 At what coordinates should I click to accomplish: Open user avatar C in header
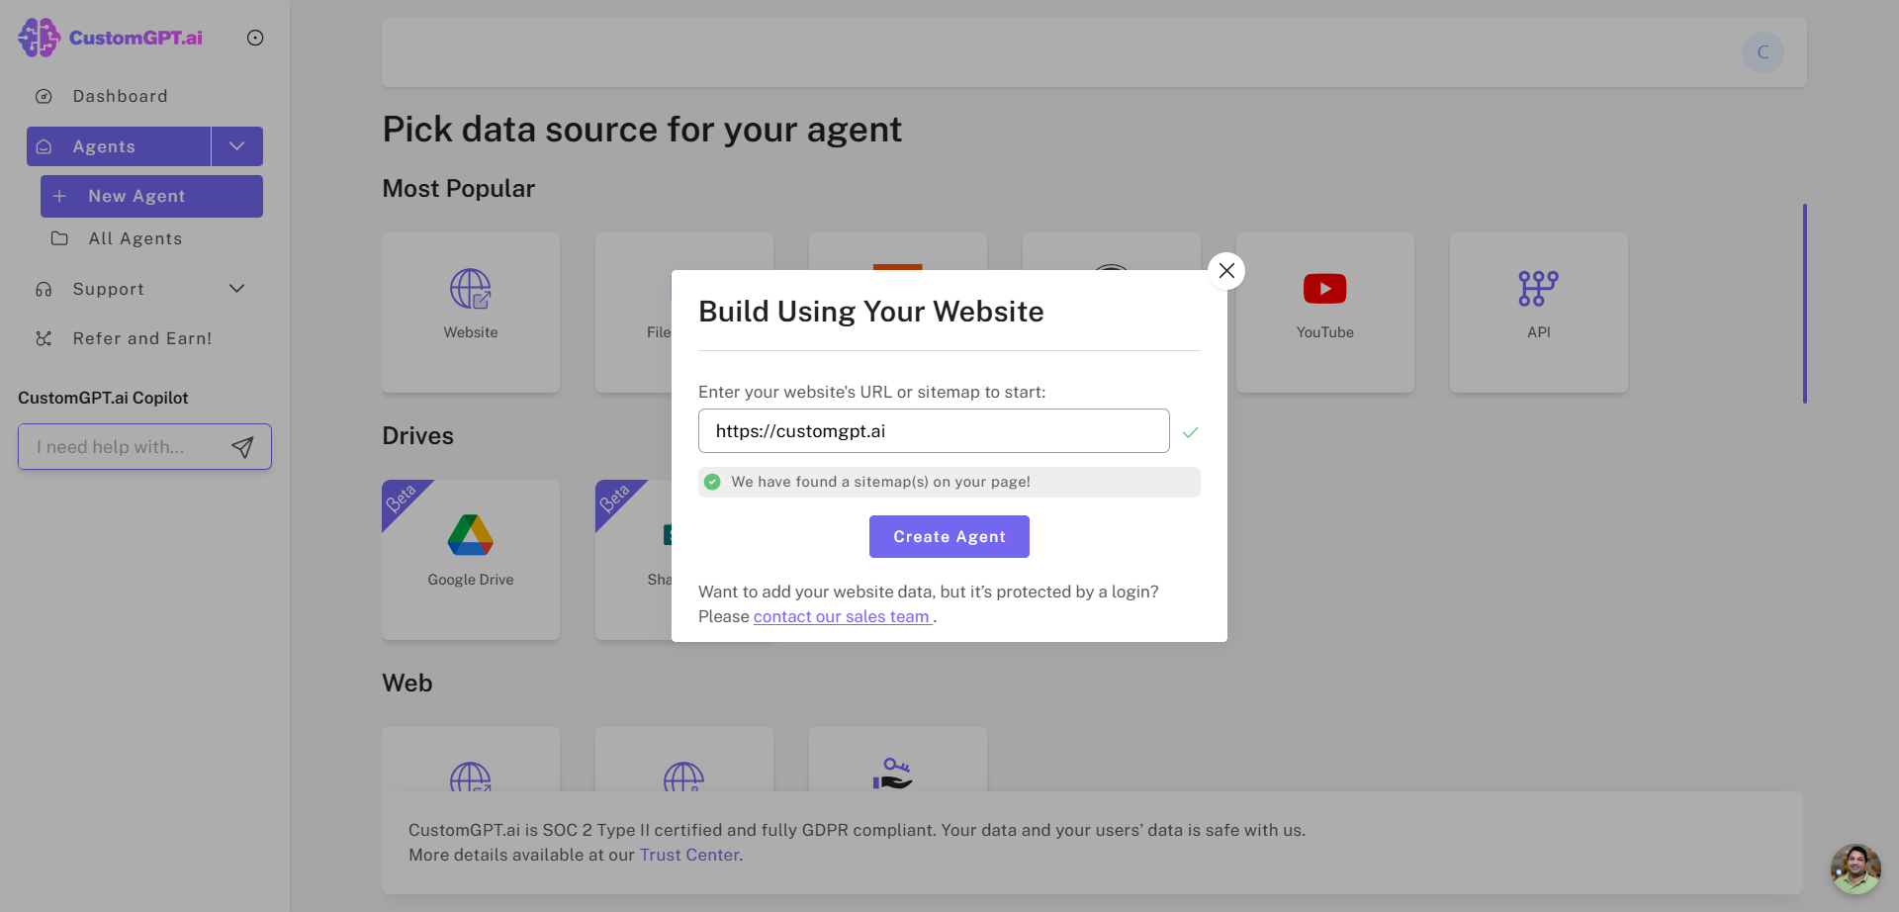[x=1763, y=52]
